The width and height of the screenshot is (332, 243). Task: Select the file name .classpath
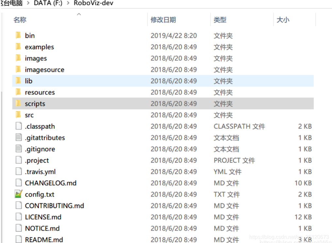coord(40,126)
